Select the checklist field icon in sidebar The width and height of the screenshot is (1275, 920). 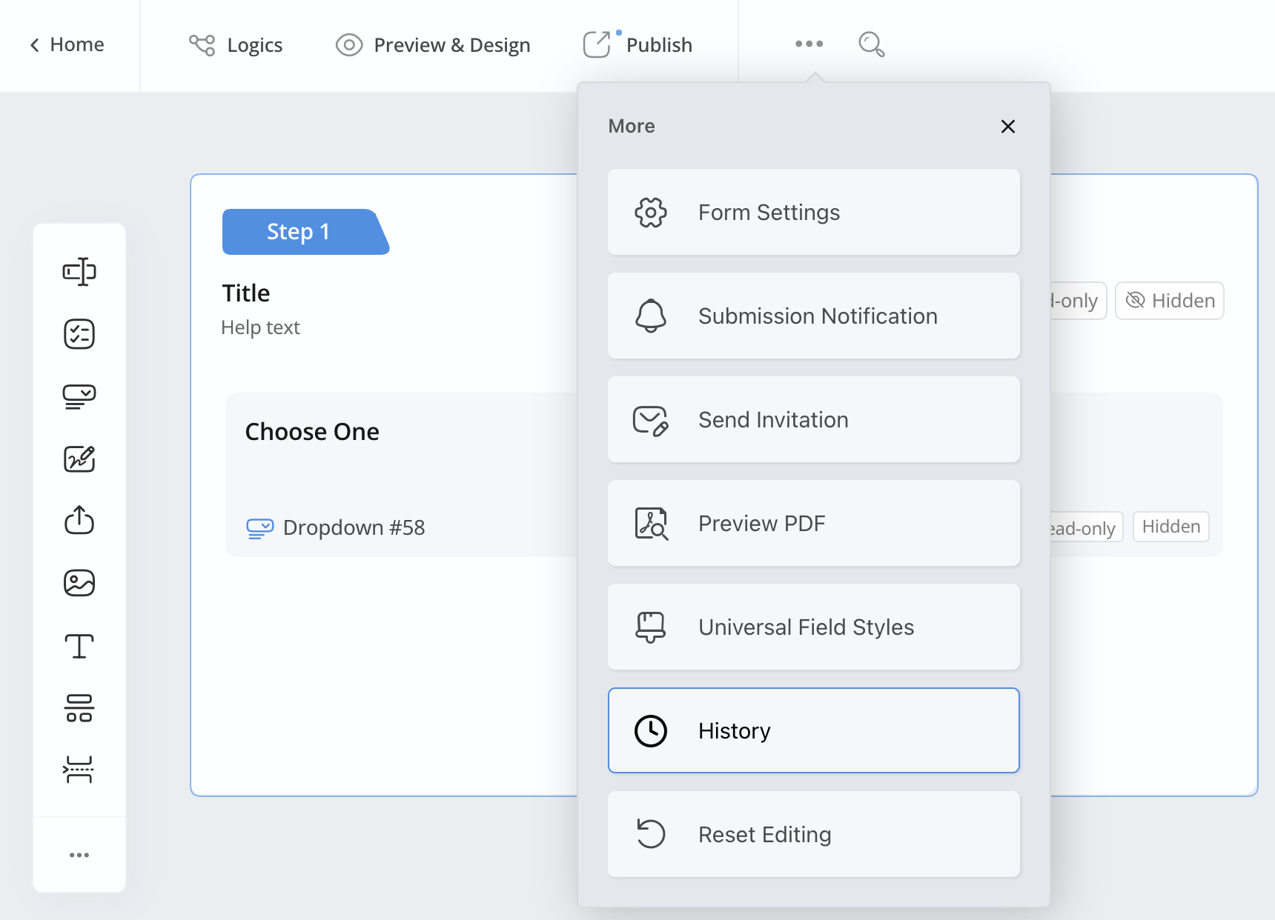coord(79,334)
